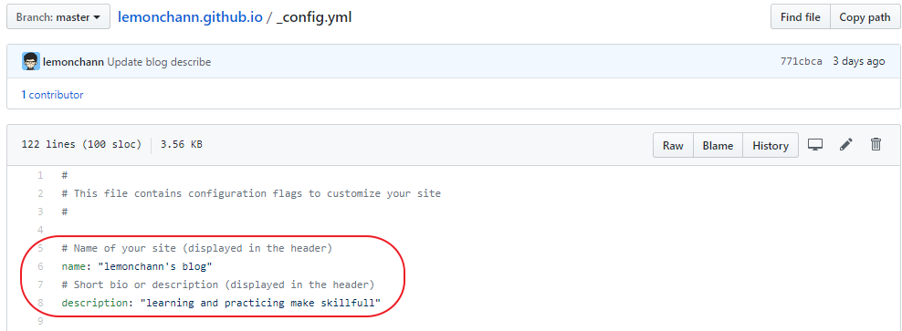The image size is (902, 331).
Task: Open the lemonchann author profile link
Action: tap(74, 62)
